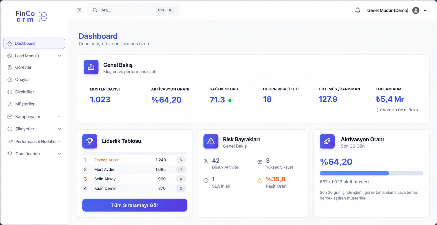The width and height of the screenshot is (437, 225).
Task: Click Zeynep Arslan in the leaderboard
Action: [x=107, y=160]
